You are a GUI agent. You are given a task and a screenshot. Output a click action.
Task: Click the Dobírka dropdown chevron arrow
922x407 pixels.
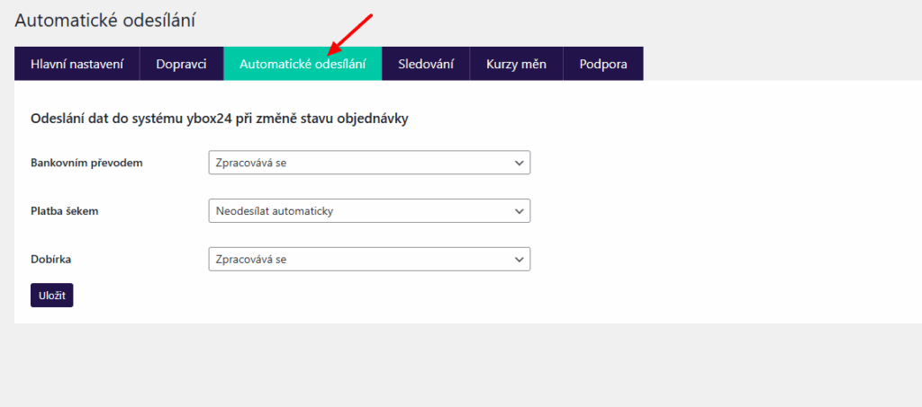(519, 260)
